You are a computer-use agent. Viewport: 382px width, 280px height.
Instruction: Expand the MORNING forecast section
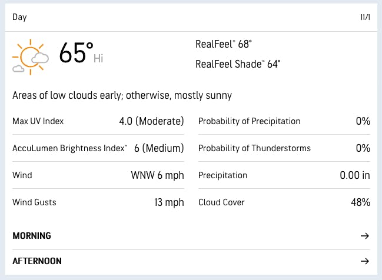(32, 236)
